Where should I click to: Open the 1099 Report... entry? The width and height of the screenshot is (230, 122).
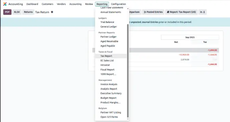tap(108, 74)
